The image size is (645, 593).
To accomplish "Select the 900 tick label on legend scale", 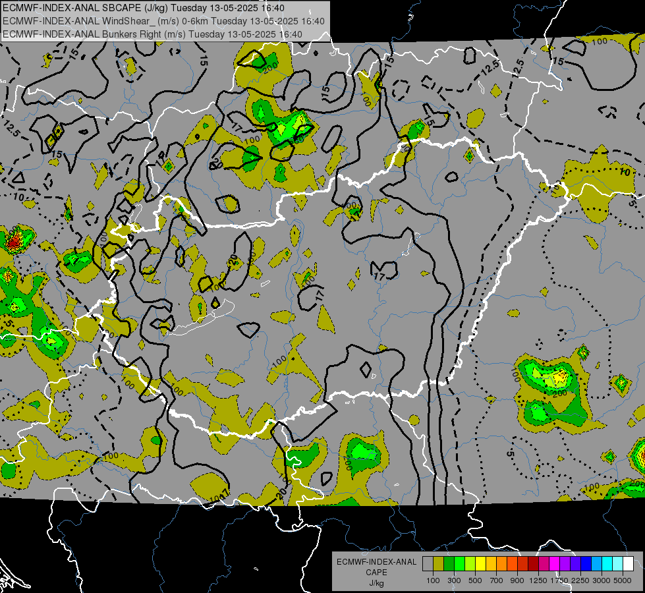I will click(x=517, y=580).
